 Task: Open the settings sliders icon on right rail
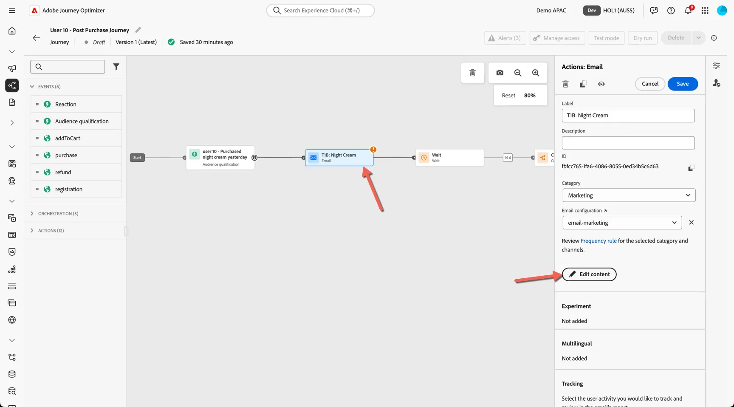[717, 66]
